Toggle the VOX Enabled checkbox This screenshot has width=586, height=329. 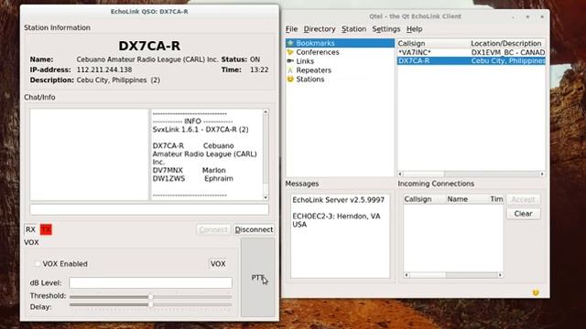(x=37, y=264)
